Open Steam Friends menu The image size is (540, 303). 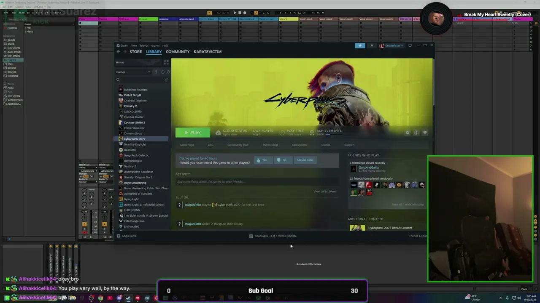point(144,45)
